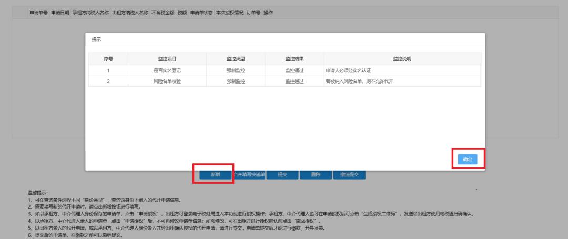Select the 申请人必须经实名认证 description
Screen dimensions: 568x239
click(349, 70)
